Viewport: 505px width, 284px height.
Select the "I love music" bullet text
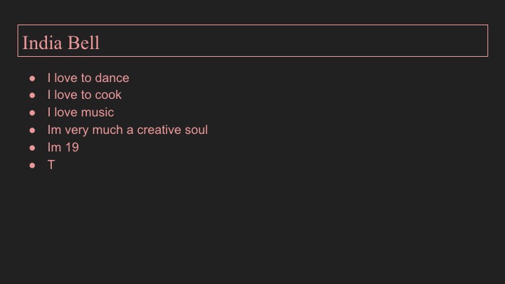[81, 112]
